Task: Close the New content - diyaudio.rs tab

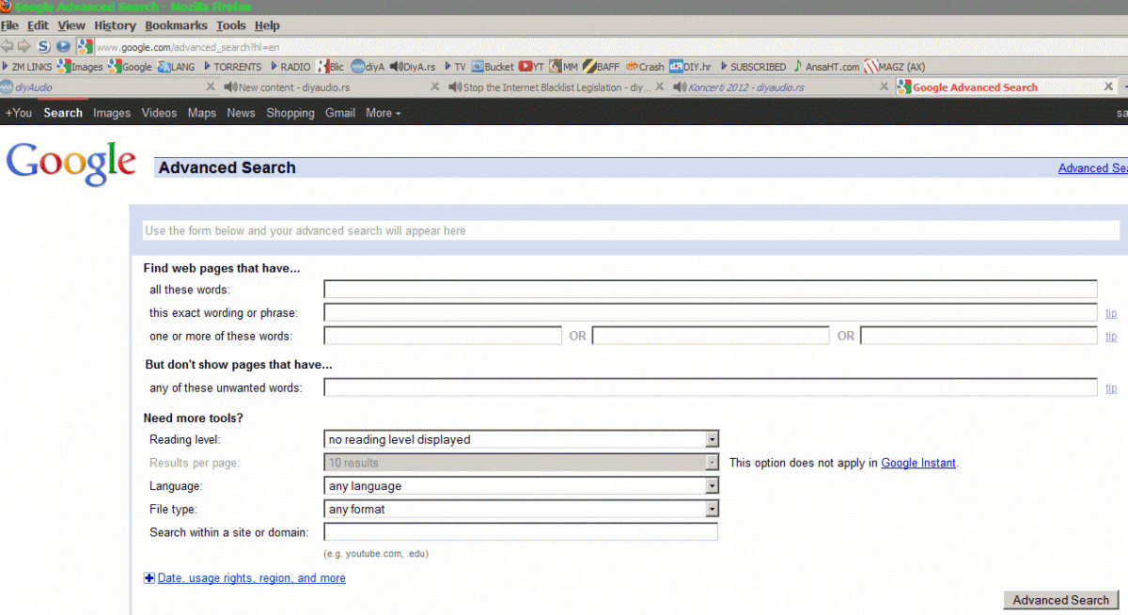Action: tap(434, 87)
